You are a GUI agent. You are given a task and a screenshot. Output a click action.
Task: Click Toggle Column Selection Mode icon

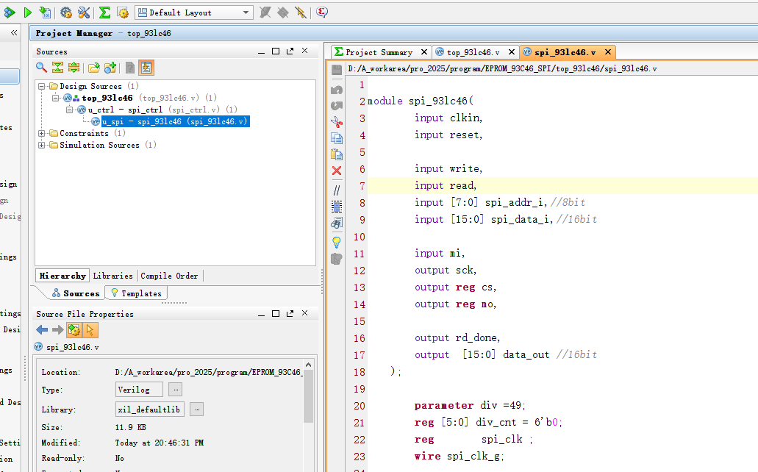pyautogui.click(x=337, y=207)
